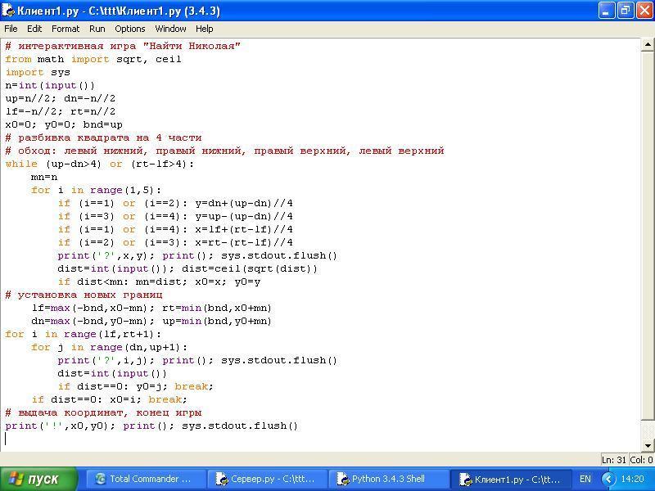Click the Total Commander taskbar icon
The image size is (655, 491).
[x=100, y=479]
